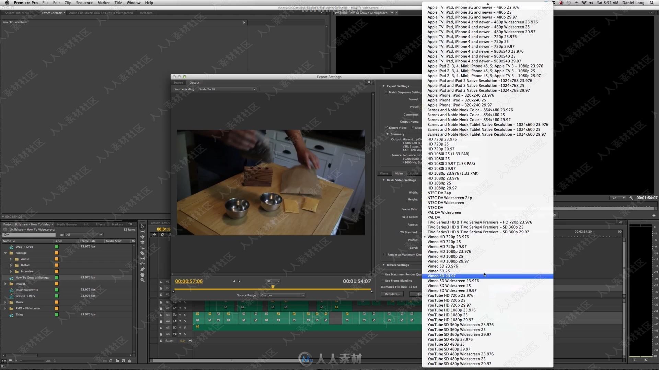Toggle lock on track A3
The image size is (659, 370).
[161, 315]
